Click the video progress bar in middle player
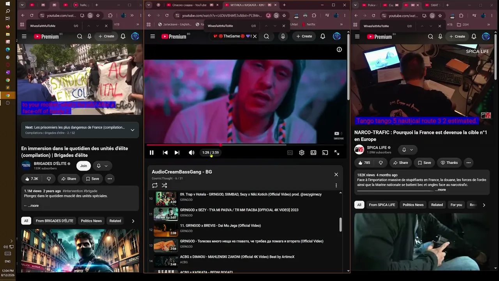499x281 pixels. click(246, 145)
